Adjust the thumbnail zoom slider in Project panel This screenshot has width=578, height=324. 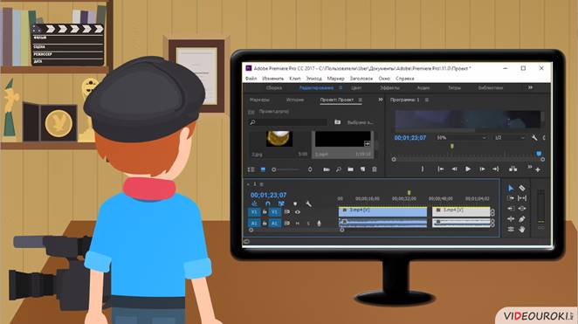(x=286, y=169)
